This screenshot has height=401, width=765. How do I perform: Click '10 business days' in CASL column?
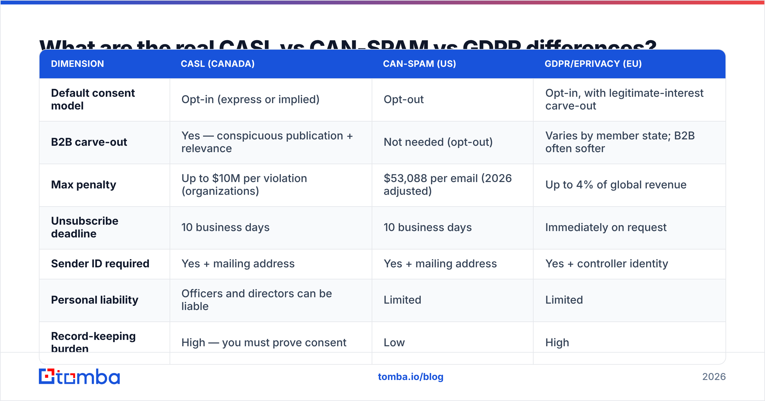[x=225, y=227]
